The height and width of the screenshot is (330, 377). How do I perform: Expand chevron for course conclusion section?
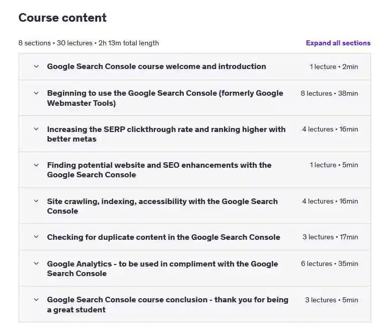(x=36, y=300)
